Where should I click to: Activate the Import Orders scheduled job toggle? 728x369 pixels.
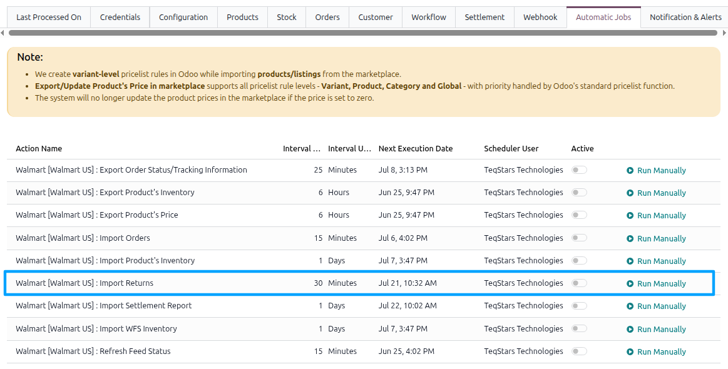point(579,238)
